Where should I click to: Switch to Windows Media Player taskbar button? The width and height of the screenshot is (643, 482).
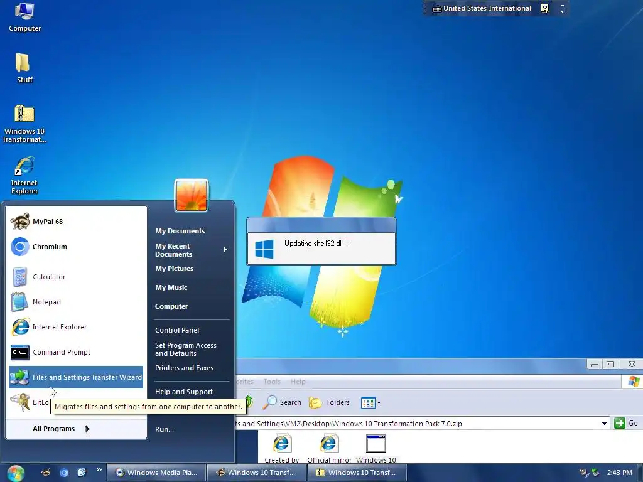(156, 473)
